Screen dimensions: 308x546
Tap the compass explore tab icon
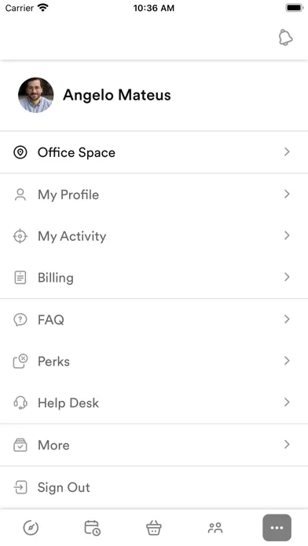[x=31, y=527]
